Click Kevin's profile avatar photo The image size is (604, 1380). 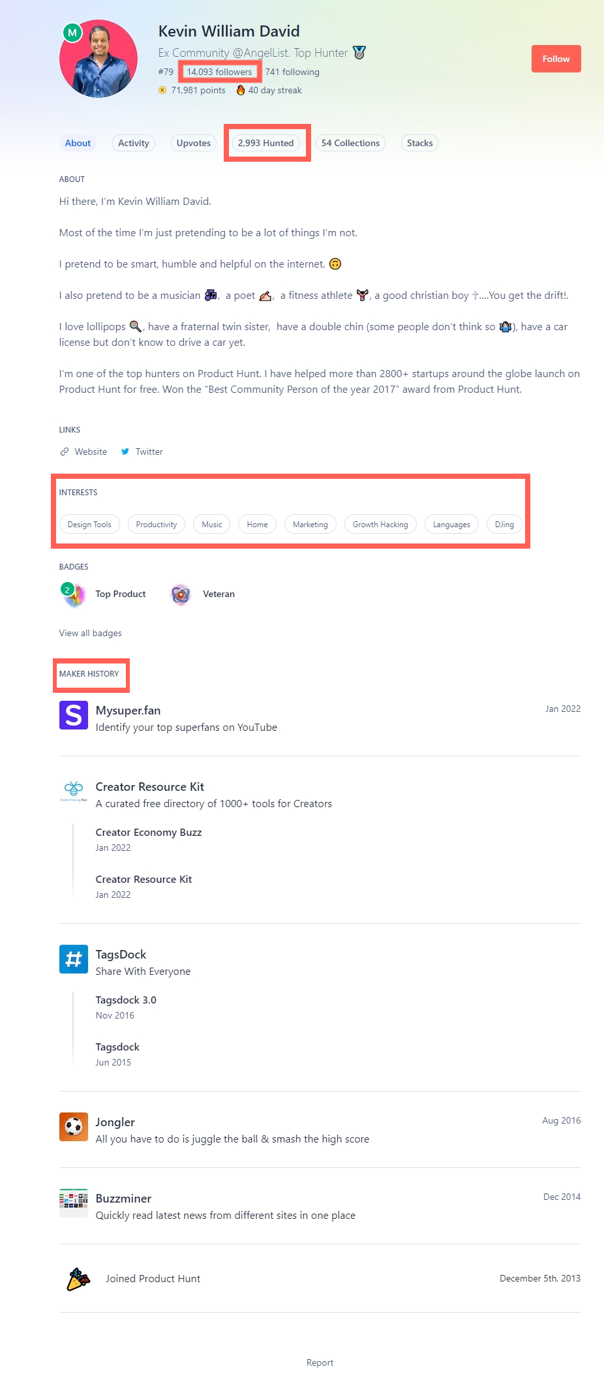[x=98, y=59]
